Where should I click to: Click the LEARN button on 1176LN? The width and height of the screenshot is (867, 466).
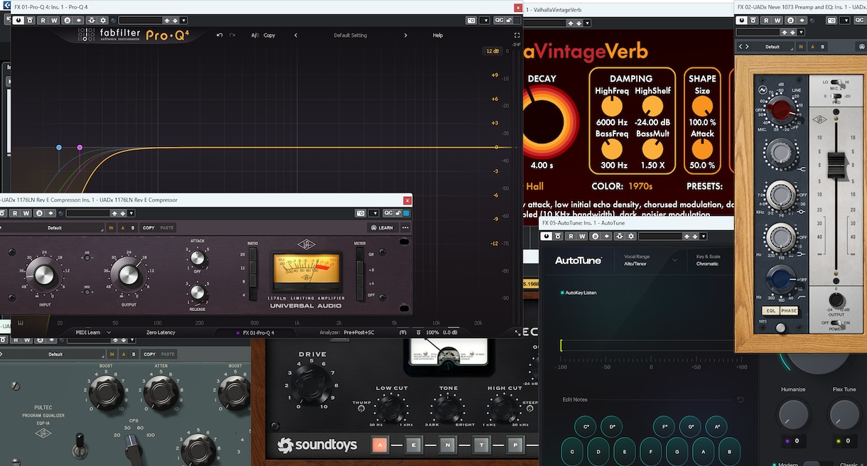coord(382,228)
